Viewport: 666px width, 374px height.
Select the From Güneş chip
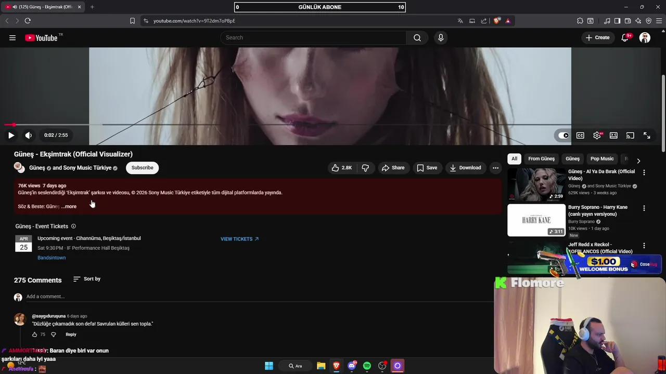pos(541,159)
